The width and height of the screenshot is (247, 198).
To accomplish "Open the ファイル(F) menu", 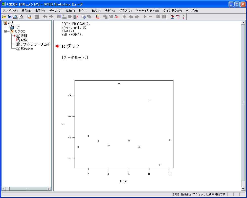I will (10, 11).
